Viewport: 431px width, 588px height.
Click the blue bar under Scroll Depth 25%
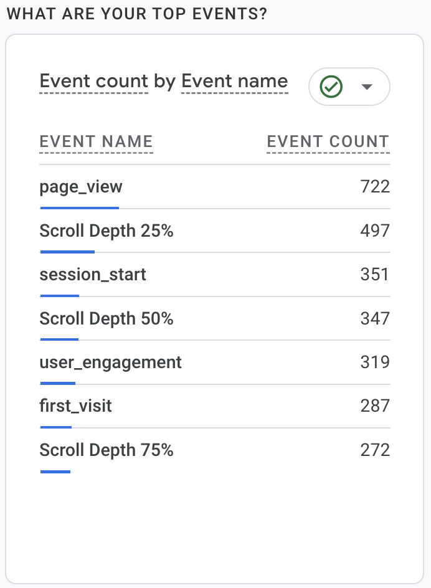click(x=67, y=252)
